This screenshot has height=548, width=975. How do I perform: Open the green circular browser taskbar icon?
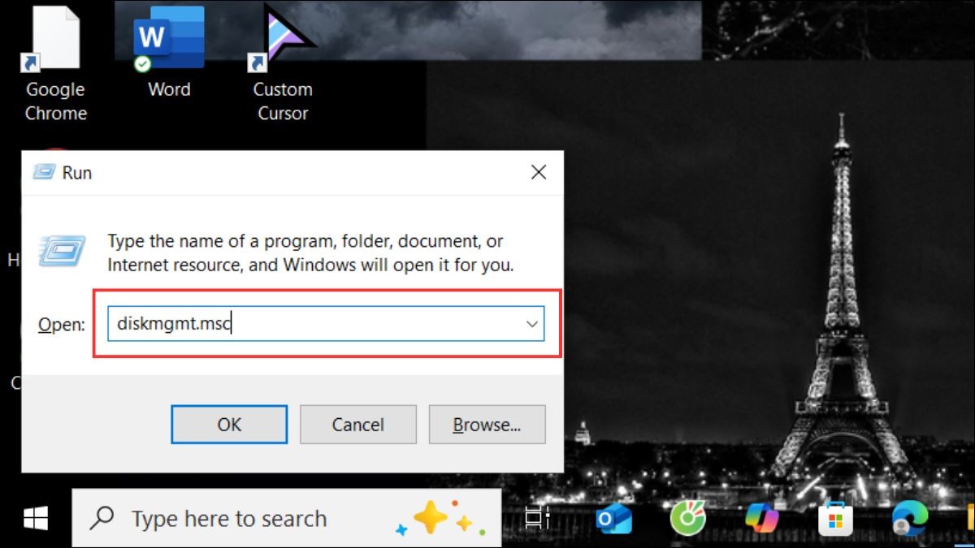coord(687,519)
